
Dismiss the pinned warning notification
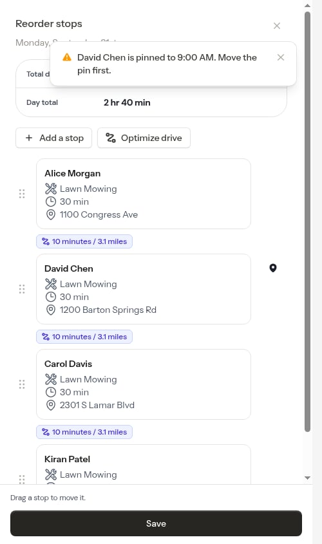281,57
